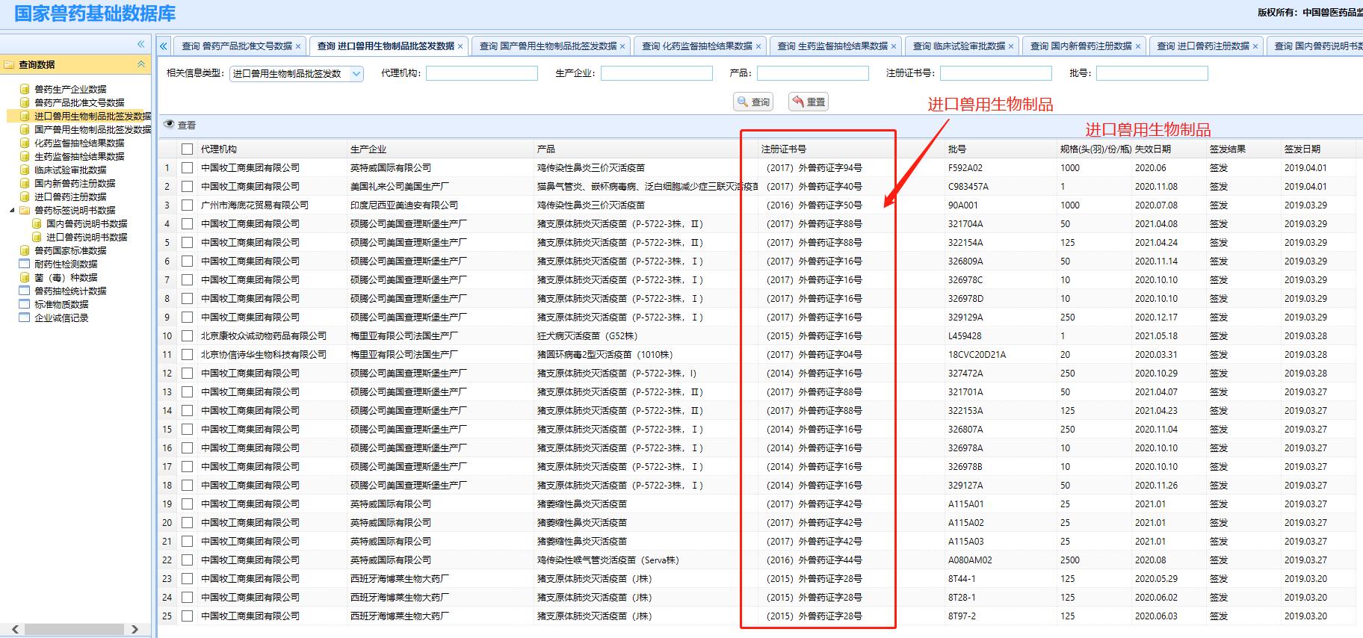Open 企业诚信记录 in sidebar tree
Image resolution: width=1363 pixels, height=638 pixels.
pos(61,318)
